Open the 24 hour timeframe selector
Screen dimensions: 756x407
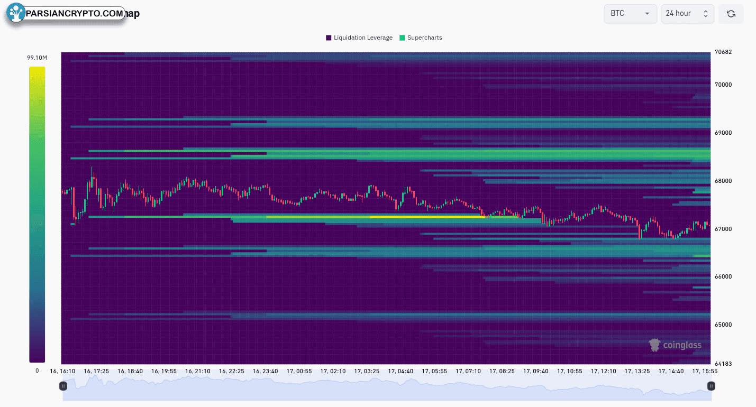[x=688, y=14]
